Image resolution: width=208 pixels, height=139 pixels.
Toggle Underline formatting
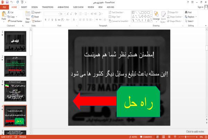pos(52,20)
